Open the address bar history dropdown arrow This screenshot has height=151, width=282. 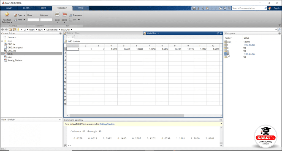pyautogui.click(x=276, y=30)
